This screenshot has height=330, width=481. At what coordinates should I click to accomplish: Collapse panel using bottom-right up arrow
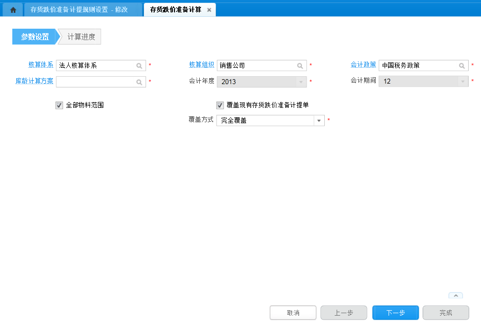tap(455, 295)
